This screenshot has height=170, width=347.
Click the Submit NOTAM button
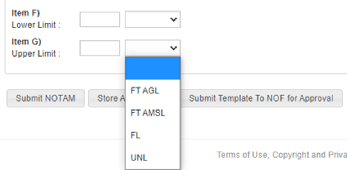click(46, 98)
